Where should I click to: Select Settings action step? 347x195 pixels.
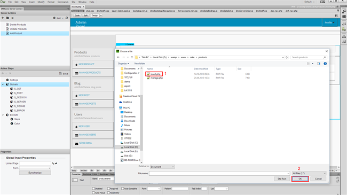point(14,80)
